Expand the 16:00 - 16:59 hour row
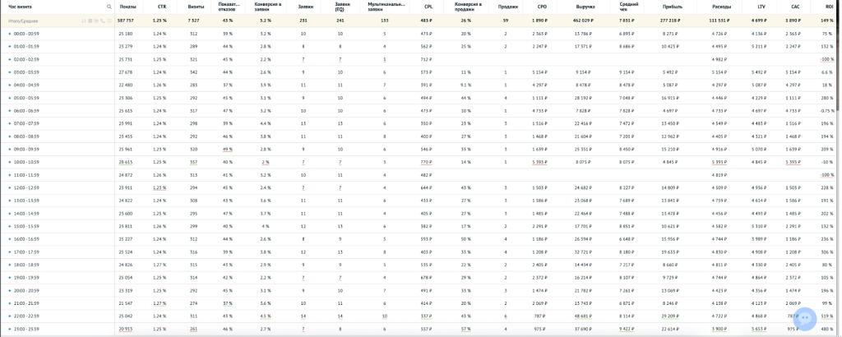The image size is (842, 337). click(9, 239)
